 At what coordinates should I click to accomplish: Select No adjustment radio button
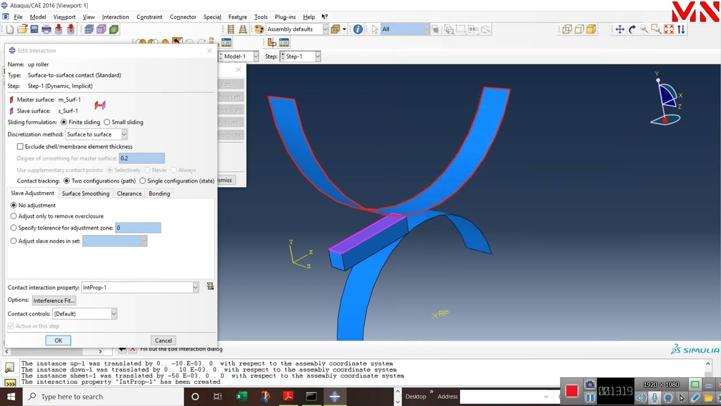click(x=14, y=205)
